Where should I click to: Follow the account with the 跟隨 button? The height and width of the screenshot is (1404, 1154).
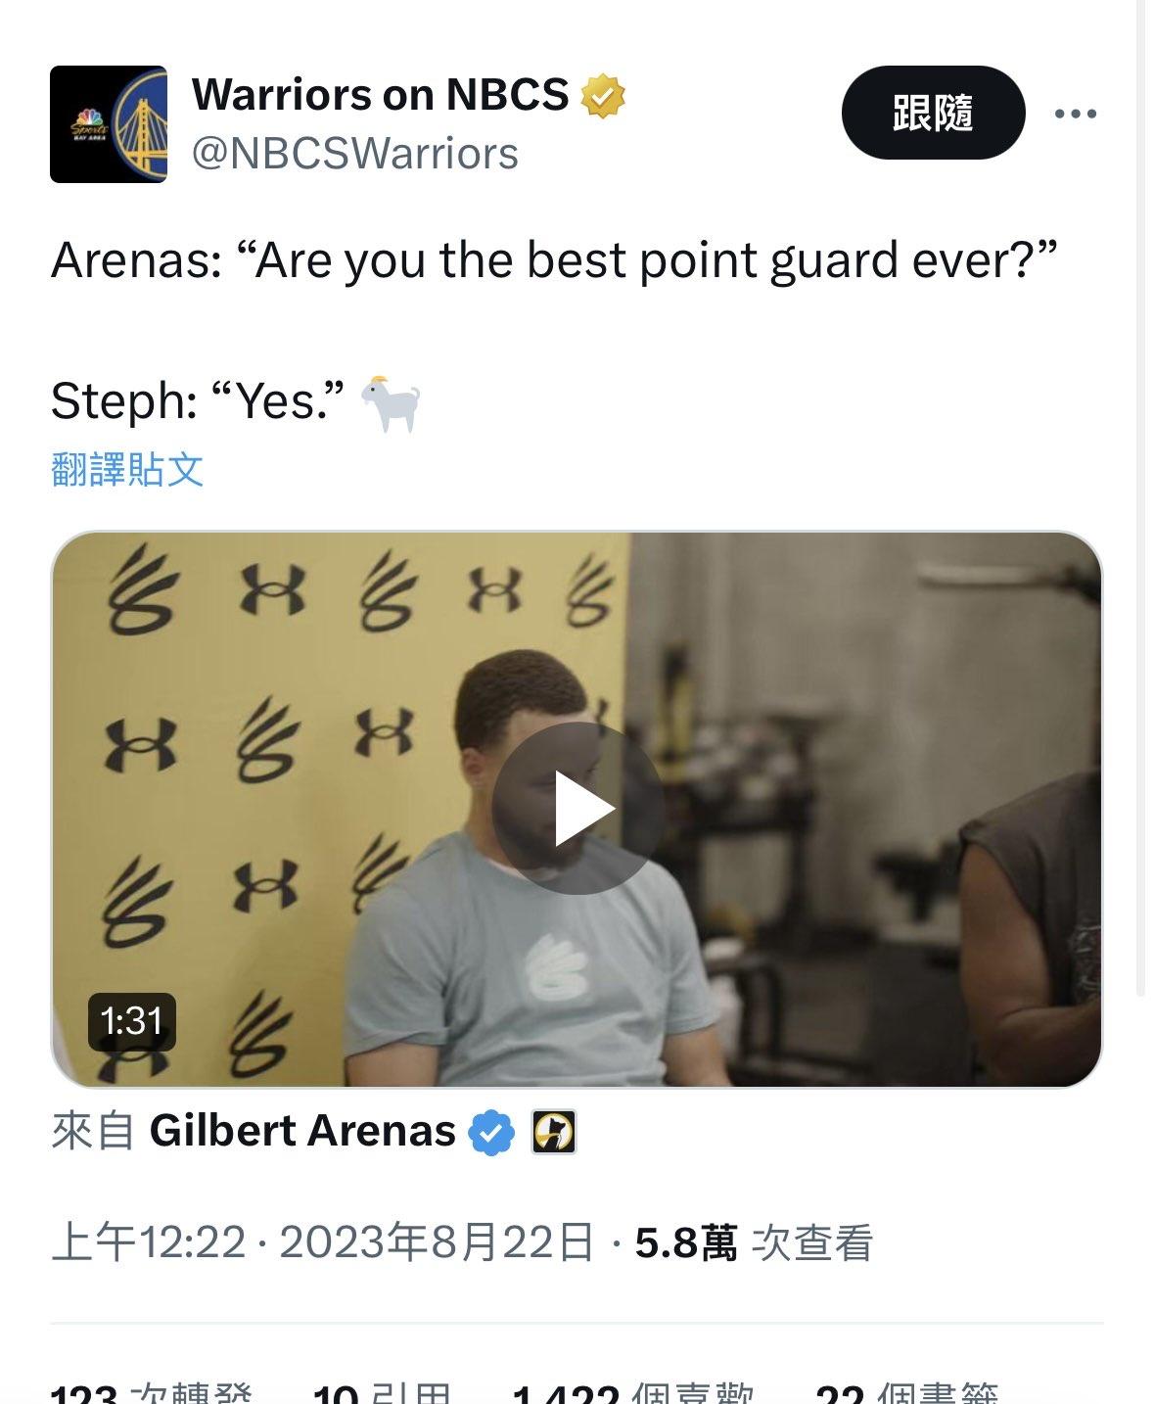coord(933,113)
